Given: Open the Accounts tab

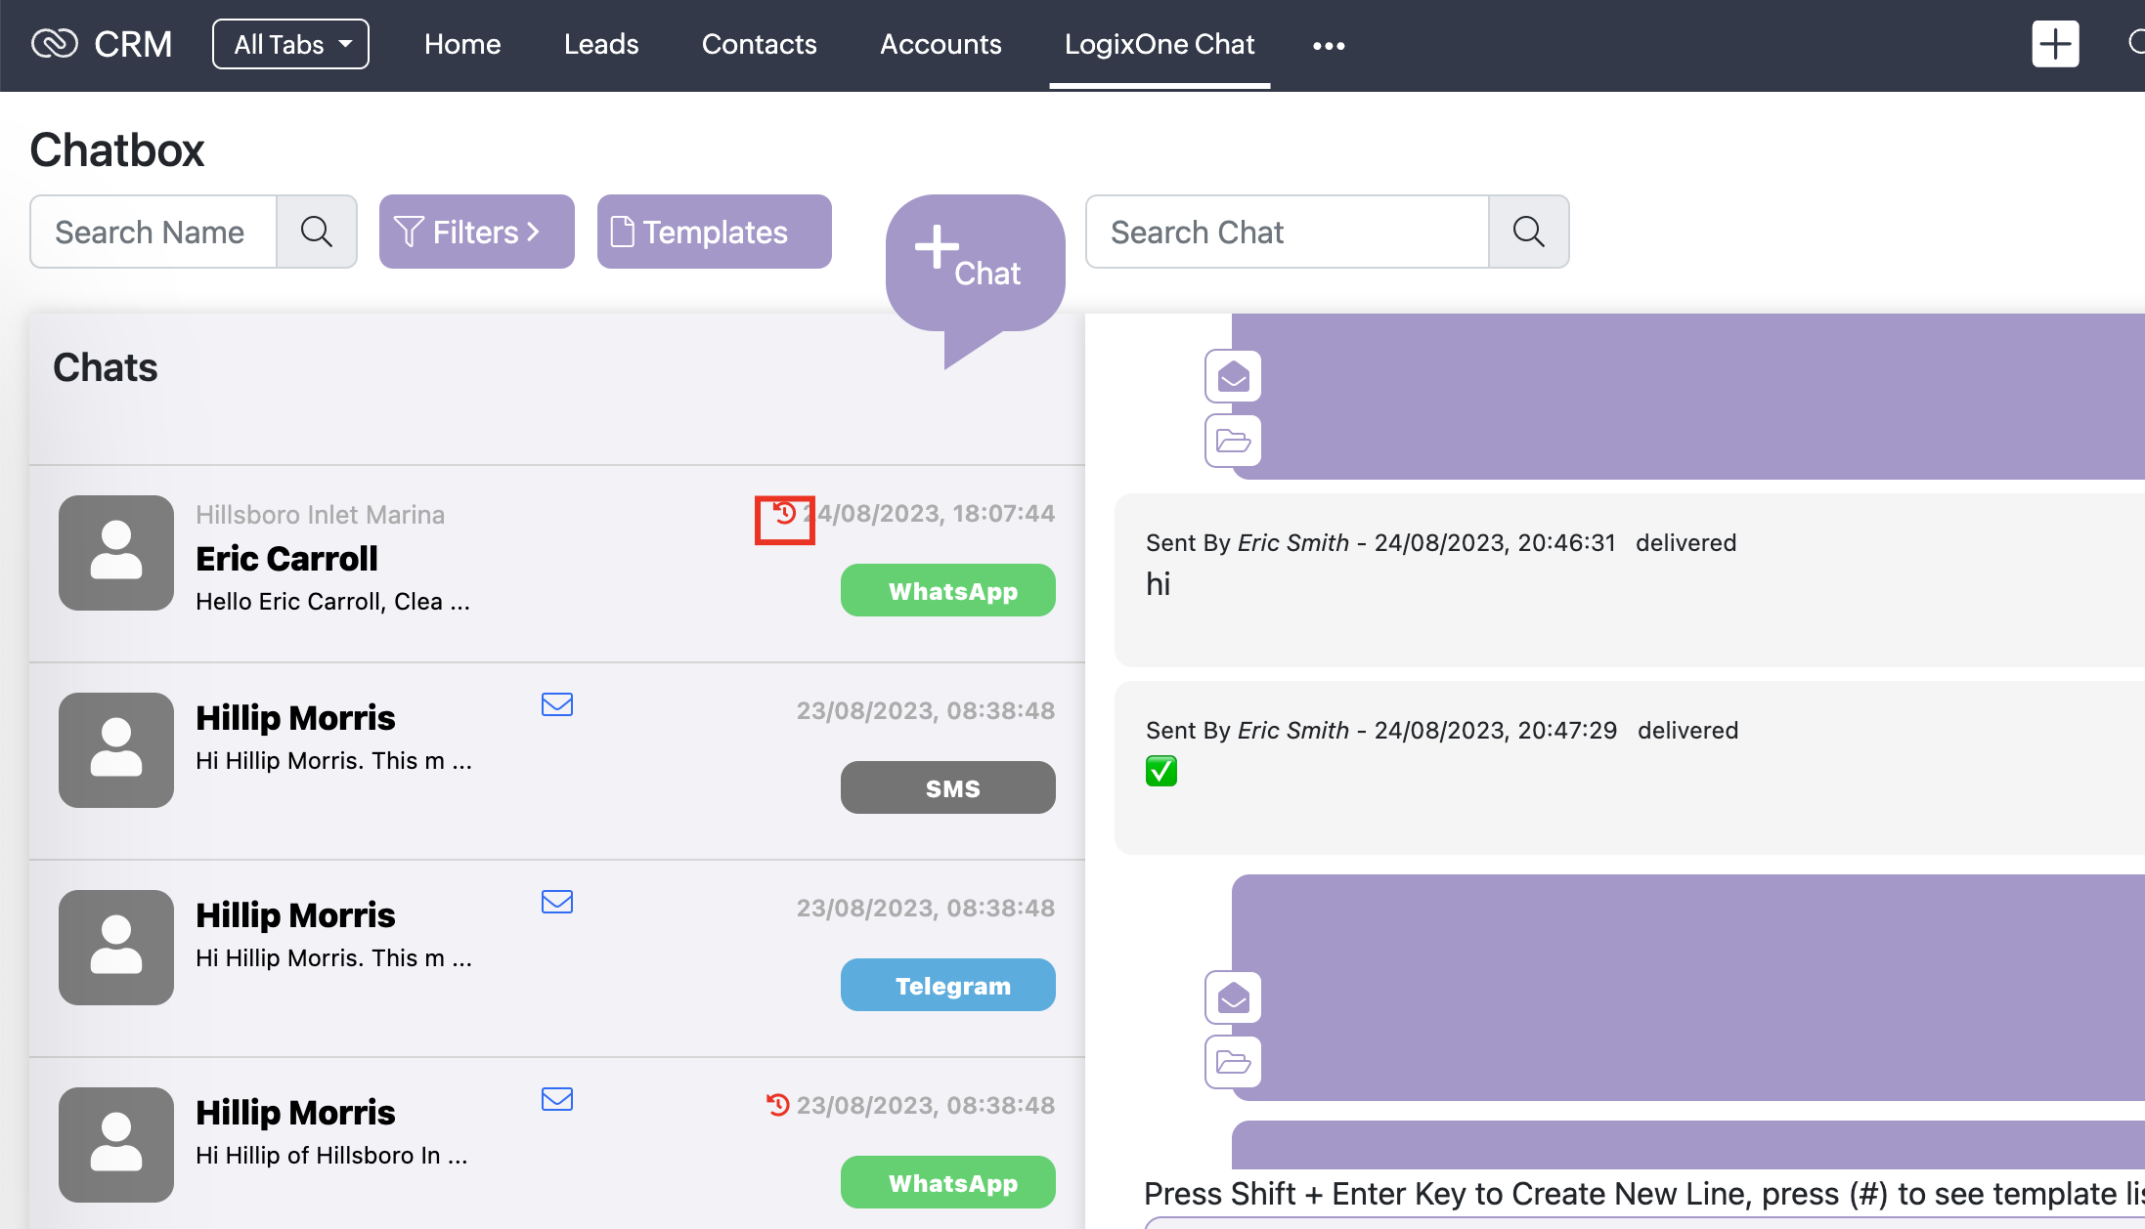Looking at the screenshot, I should [x=941, y=44].
